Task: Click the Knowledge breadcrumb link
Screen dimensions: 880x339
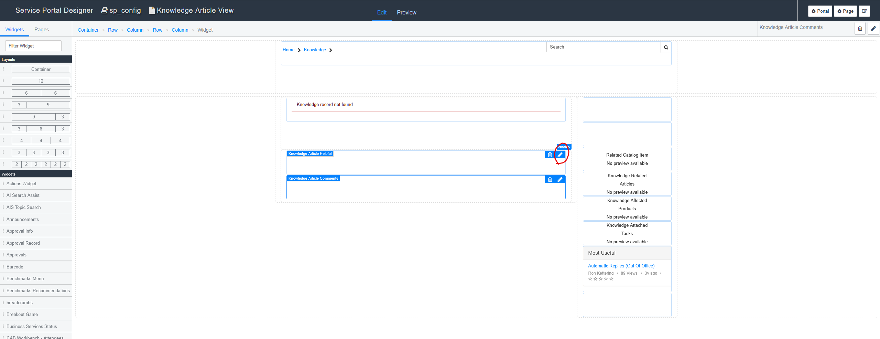Action: 315,50
